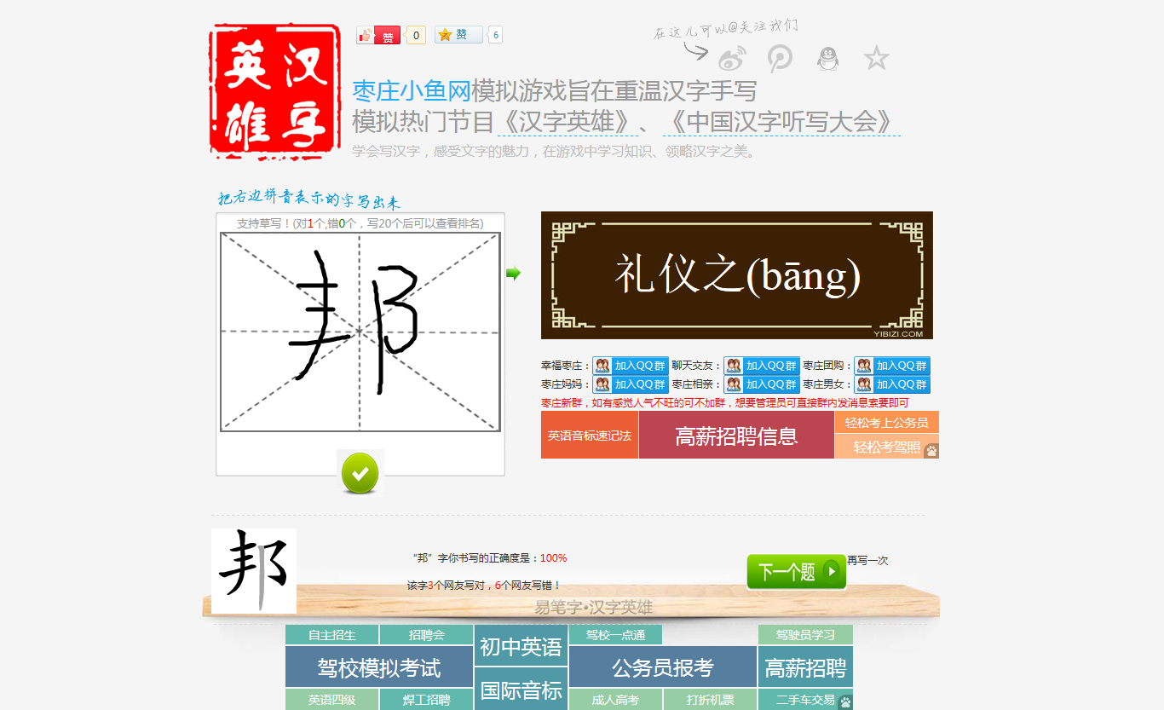Open 自主招生 tile
Image resolution: width=1164 pixels, height=710 pixels.
click(332, 635)
